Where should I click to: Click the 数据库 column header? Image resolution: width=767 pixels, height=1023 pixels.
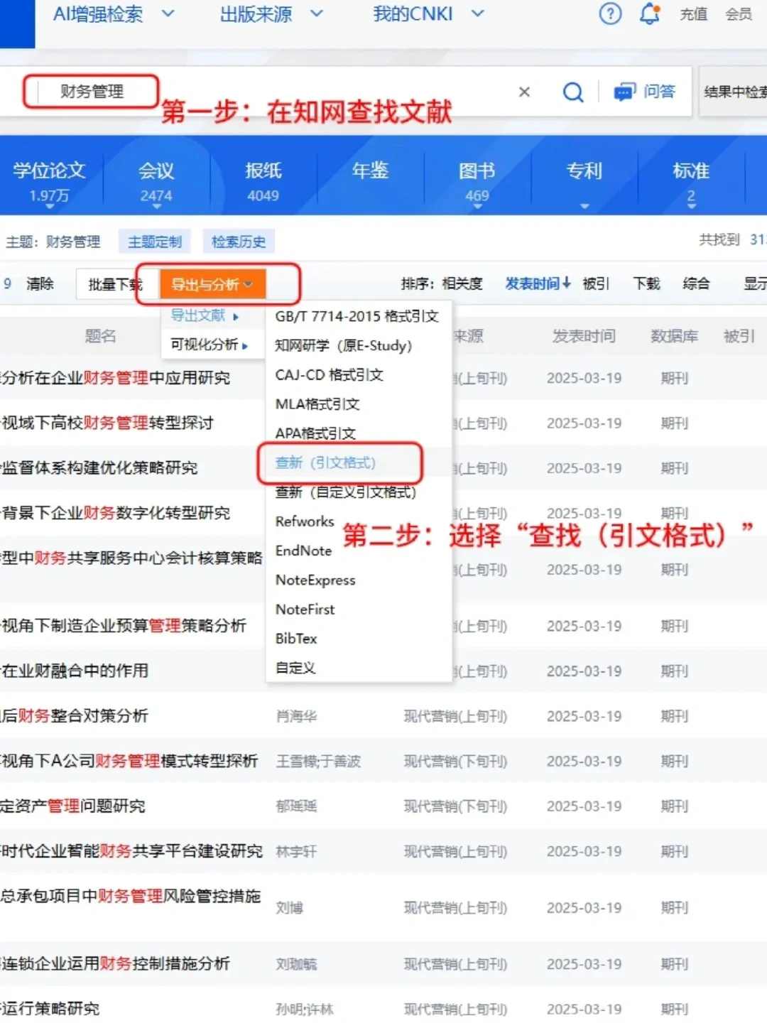coord(674,336)
